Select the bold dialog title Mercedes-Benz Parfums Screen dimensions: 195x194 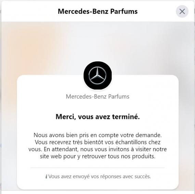pyautogui.click(x=98, y=11)
